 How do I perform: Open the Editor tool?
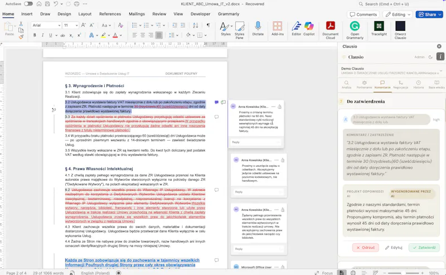pos(296,28)
